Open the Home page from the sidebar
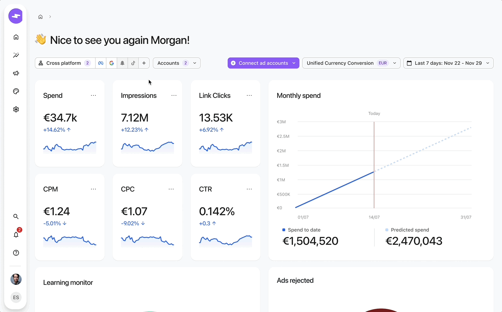The width and height of the screenshot is (502, 312). [x=16, y=37]
